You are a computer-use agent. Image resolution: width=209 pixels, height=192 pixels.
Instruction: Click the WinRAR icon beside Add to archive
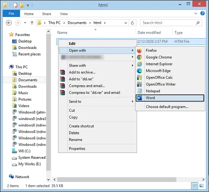click(x=63, y=72)
